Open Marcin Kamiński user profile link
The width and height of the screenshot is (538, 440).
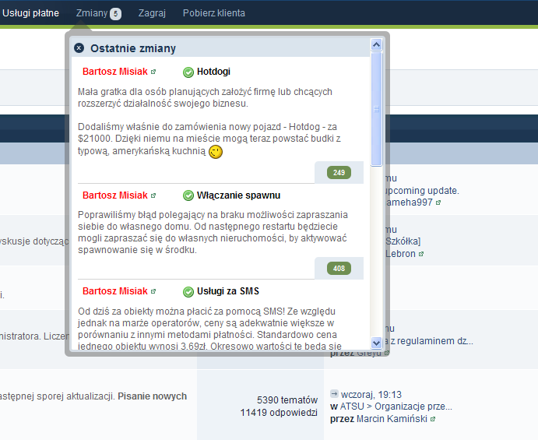(392, 419)
